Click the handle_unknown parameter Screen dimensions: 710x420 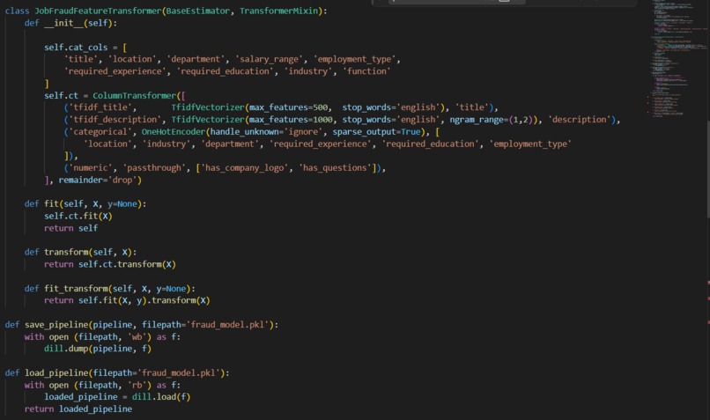point(245,132)
